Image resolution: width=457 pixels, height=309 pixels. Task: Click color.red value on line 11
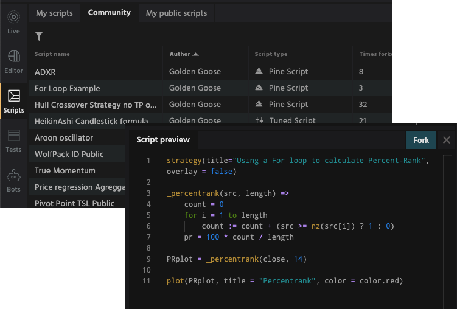click(x=379, y=281)
